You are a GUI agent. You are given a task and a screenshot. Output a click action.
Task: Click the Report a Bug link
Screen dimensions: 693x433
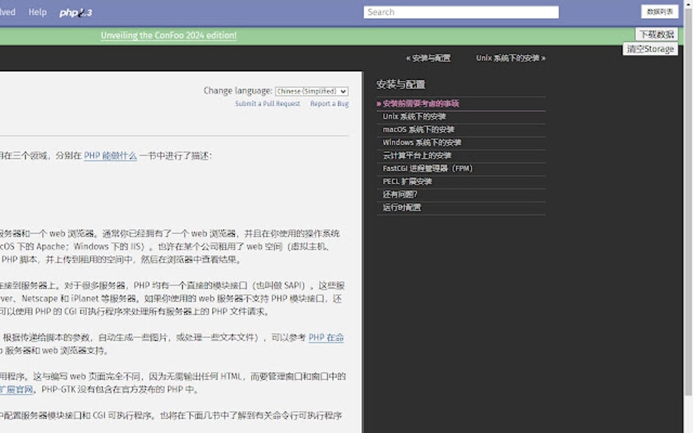[x=329, y=103]
